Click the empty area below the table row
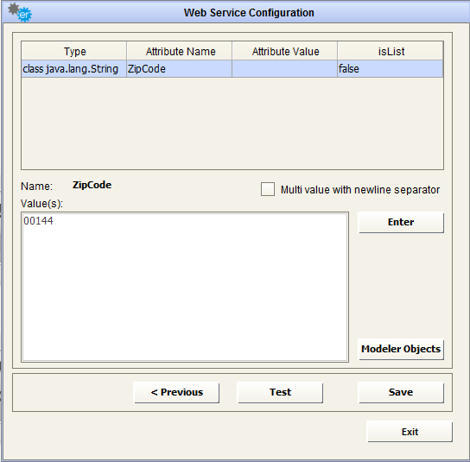The width and height of the screenshot is (470, 462). point(232,123)
